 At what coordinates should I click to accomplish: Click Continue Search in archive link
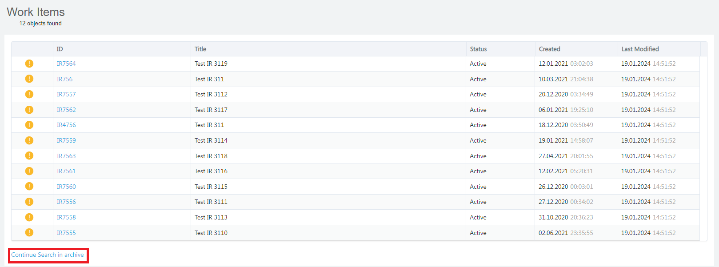(x=48, y=255)
